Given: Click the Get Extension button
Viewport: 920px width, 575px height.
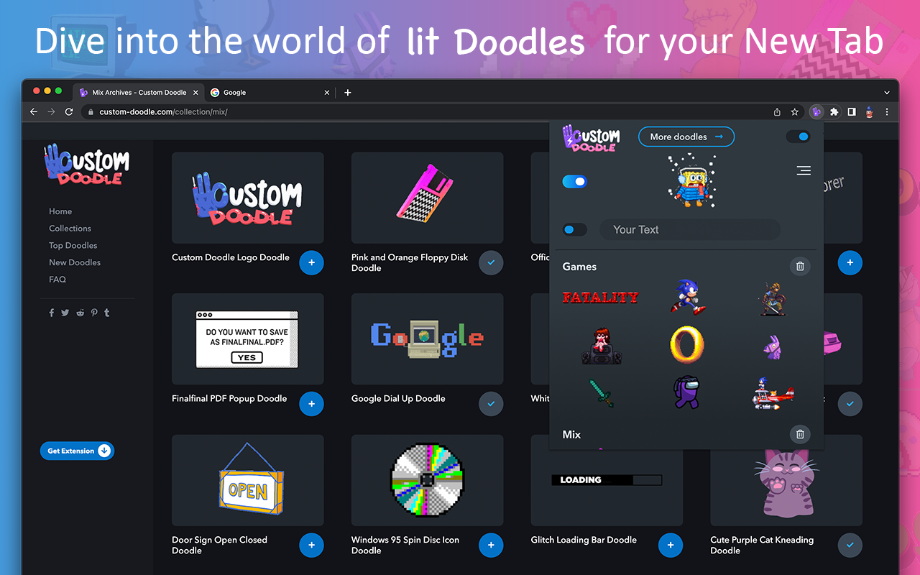Looking at the screenshot, I should pos(77,451).
